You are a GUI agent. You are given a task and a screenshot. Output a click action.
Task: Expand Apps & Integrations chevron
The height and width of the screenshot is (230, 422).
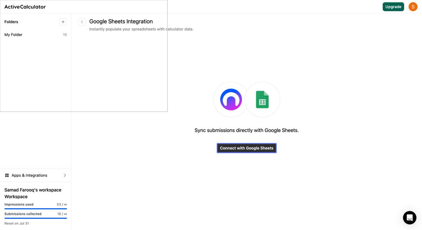coord(65,175)
